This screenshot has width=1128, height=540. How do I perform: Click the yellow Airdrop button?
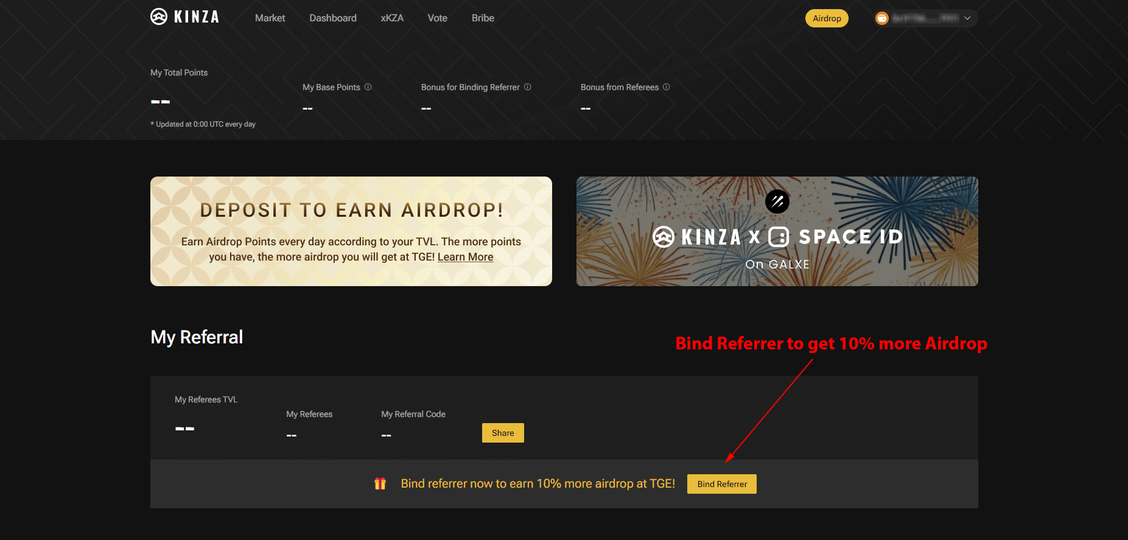(x=827, y=18)
